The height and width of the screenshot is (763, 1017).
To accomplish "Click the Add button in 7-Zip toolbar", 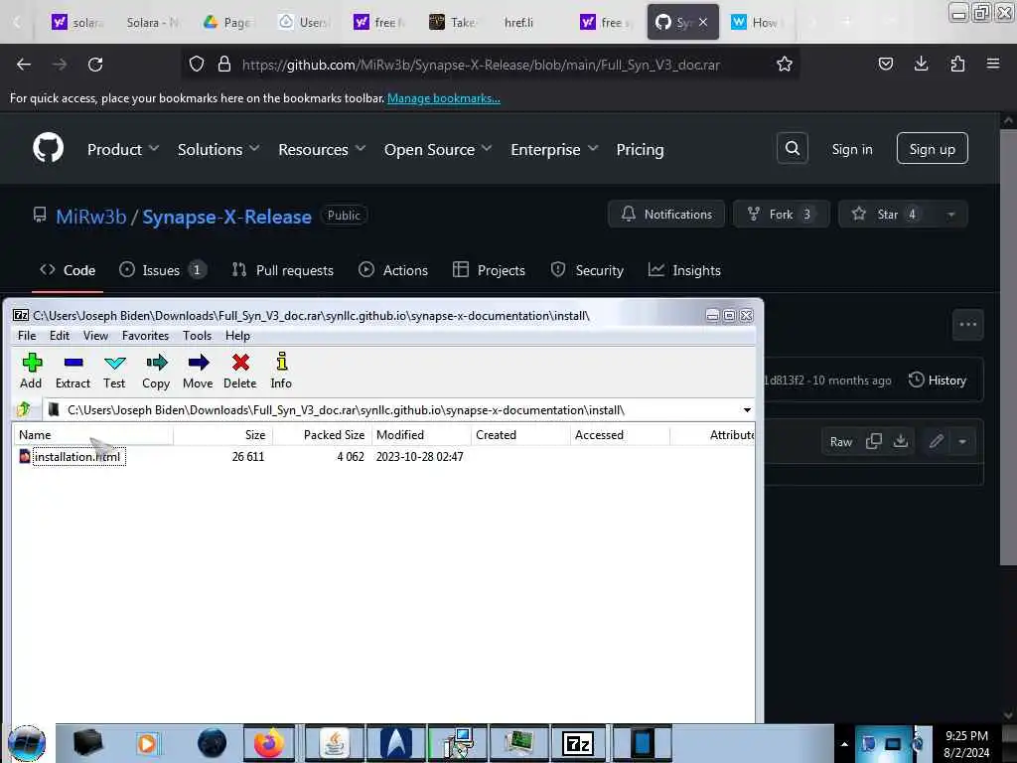I will (31, 372).
